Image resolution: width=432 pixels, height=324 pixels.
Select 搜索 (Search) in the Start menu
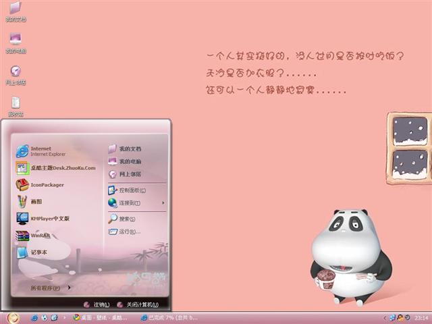click(126, 219)
